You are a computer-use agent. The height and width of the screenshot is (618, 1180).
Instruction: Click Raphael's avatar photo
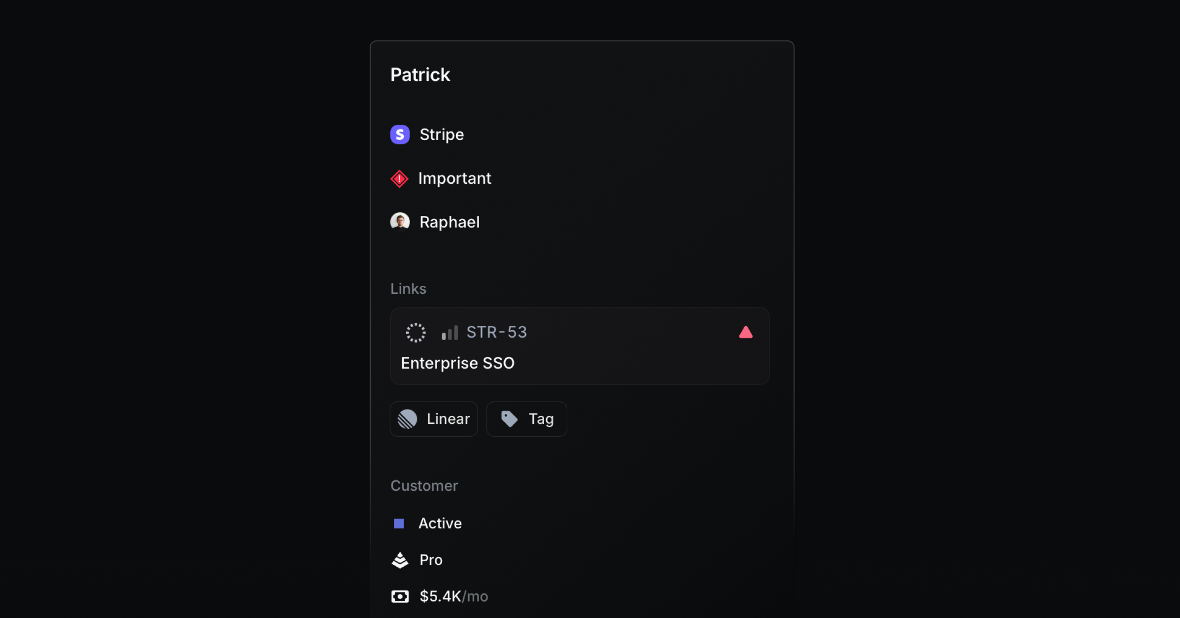coord(400,222)
